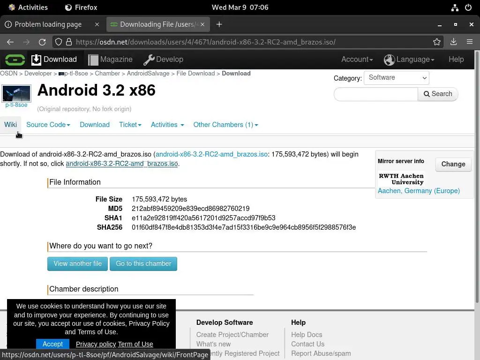Switch to Problem loading page tab
This screenshot has width=480, height=360.
point(48,24)
